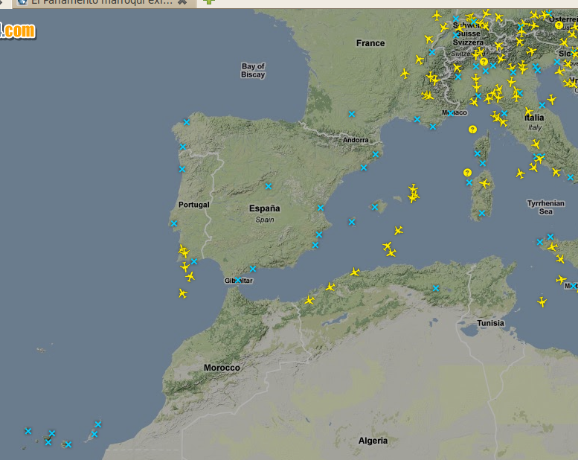The image size is (578, 460).
Task: Click the airport marker on Mallorca island
Action: pos(375,207)
